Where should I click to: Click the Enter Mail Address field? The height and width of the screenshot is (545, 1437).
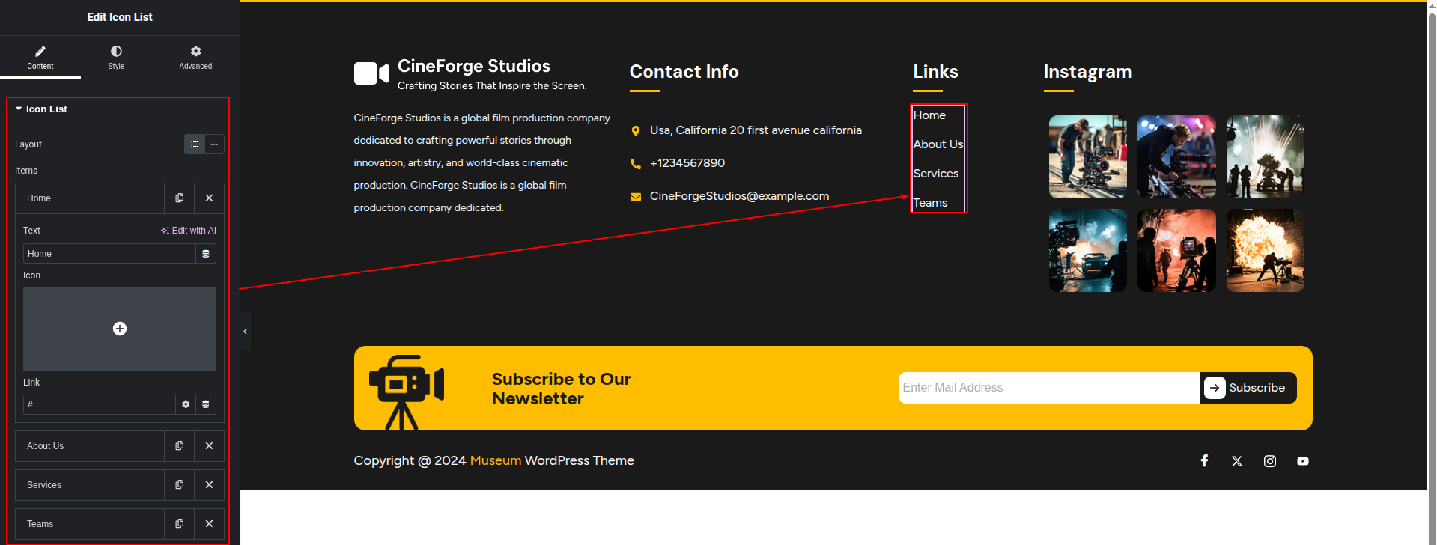pos(1048,388)
